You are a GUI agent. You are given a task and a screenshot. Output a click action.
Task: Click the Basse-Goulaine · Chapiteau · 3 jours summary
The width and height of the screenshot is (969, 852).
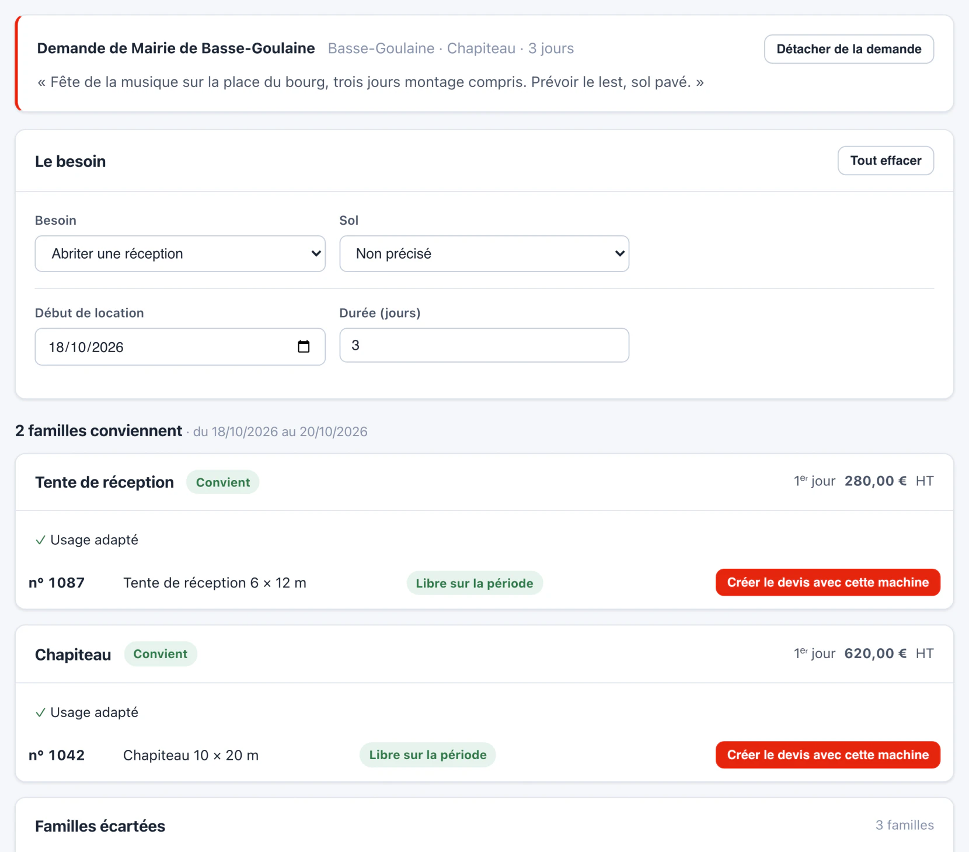click(451, 48)
